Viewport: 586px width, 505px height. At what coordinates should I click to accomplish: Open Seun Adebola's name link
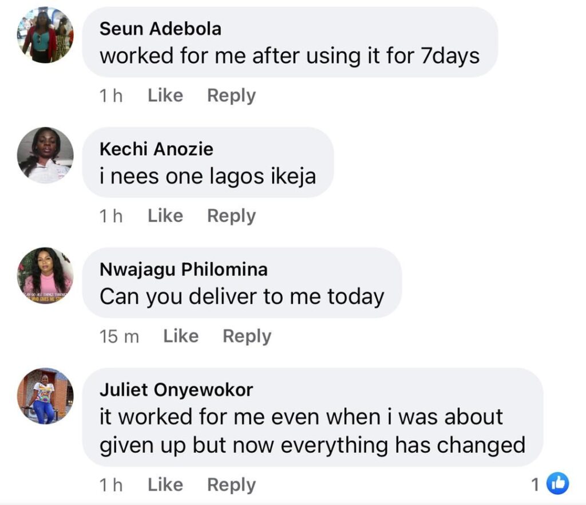pos(160,29)
